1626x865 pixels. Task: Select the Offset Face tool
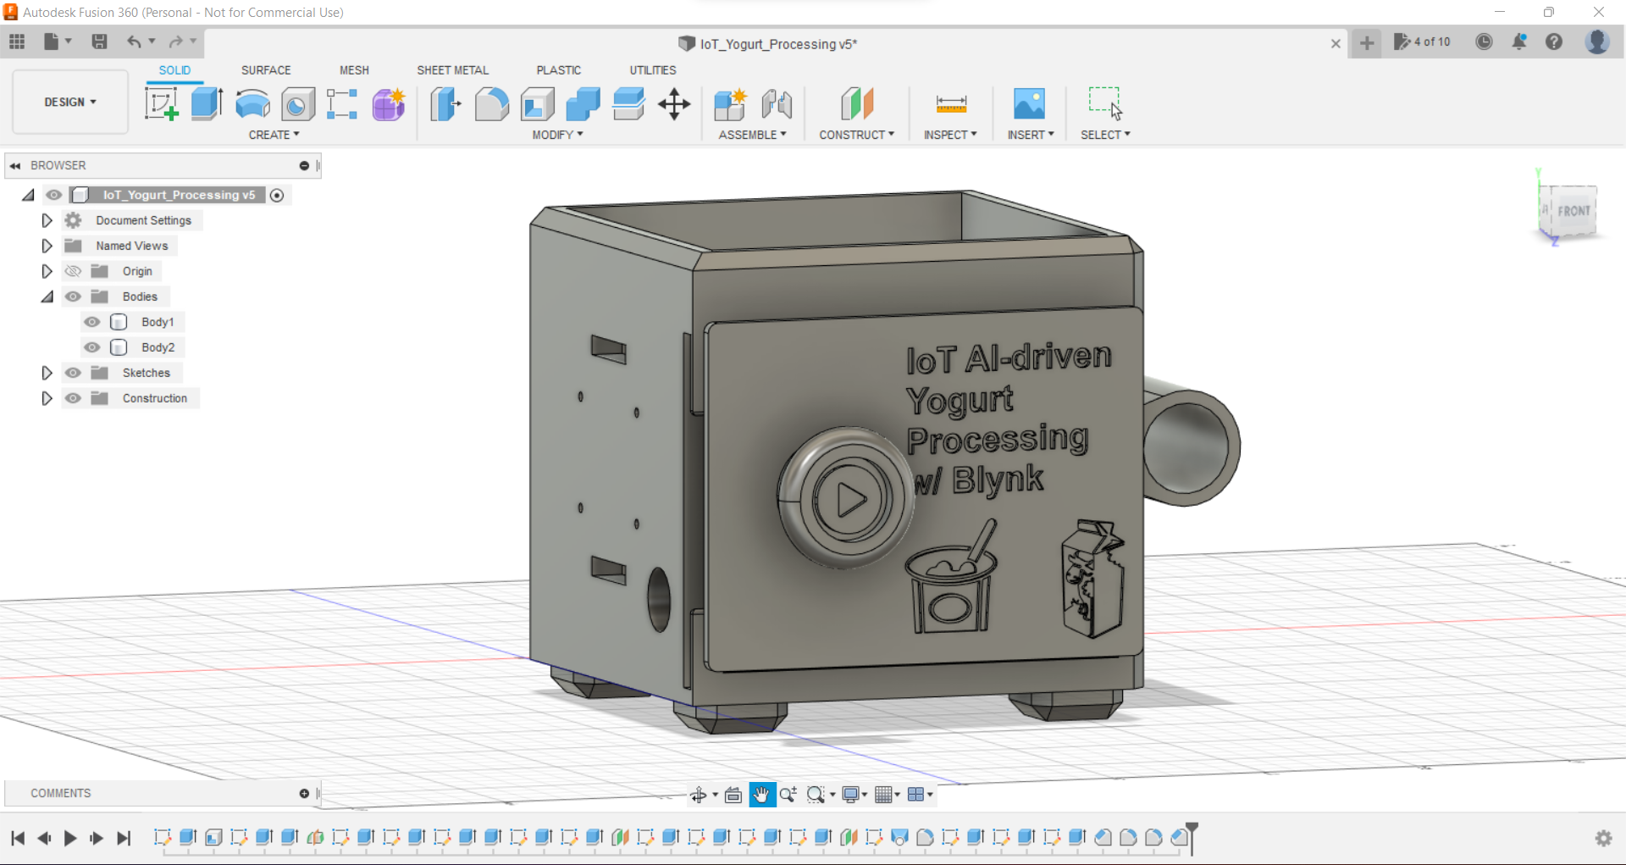coord(628,104)
